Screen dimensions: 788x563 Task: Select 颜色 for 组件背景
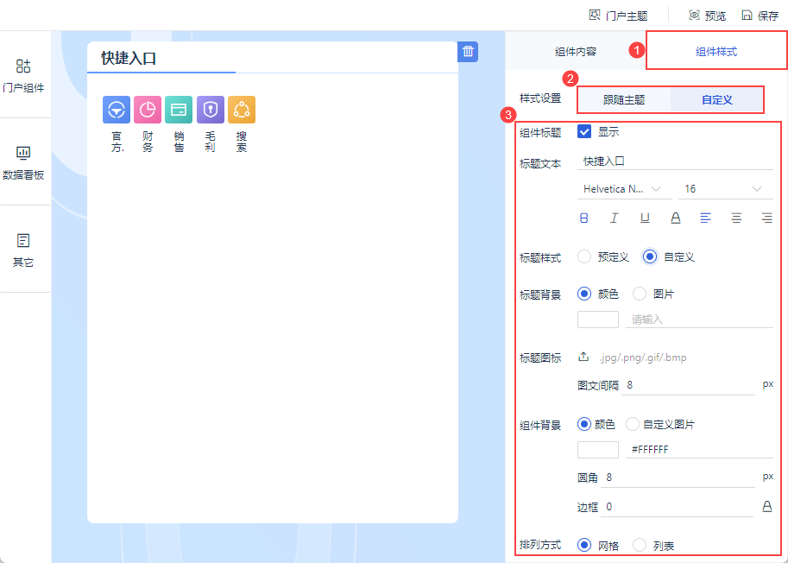click(584, 424)
